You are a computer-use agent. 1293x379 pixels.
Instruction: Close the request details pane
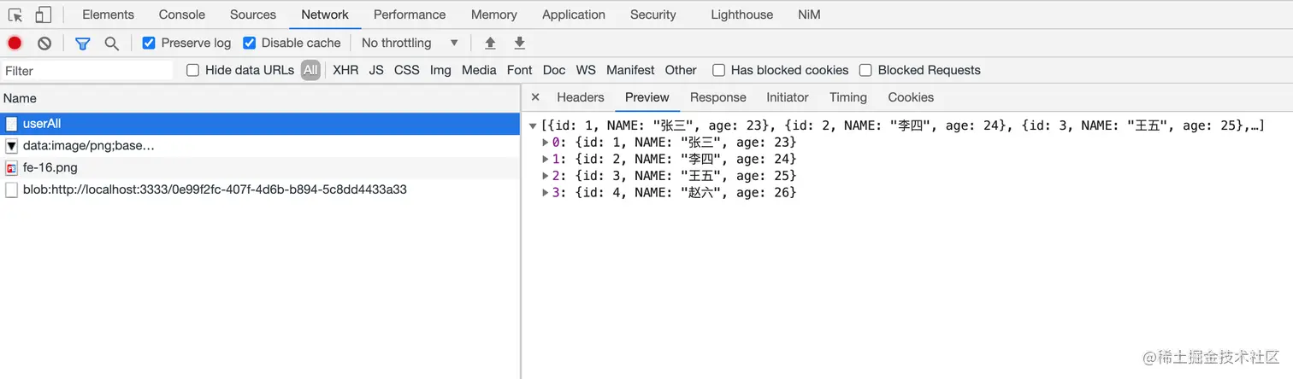535,97
